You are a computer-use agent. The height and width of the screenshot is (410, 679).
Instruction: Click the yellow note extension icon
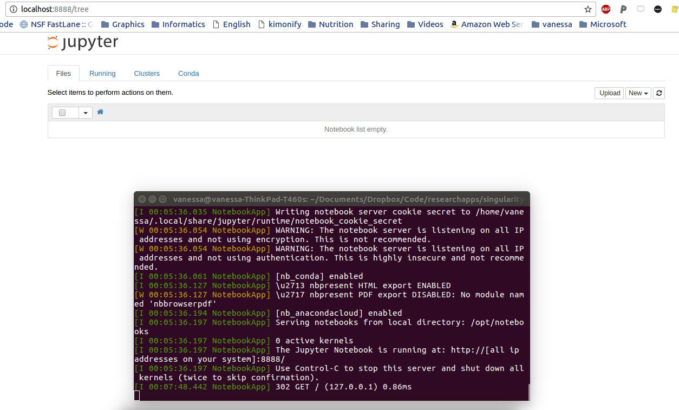coord(675,9)
